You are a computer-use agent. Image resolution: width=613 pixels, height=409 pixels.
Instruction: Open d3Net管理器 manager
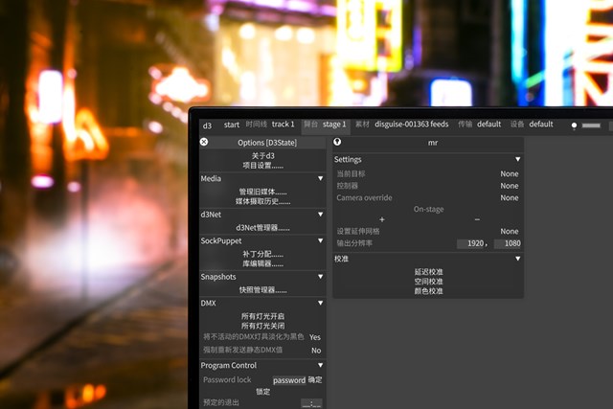point(262,228)
